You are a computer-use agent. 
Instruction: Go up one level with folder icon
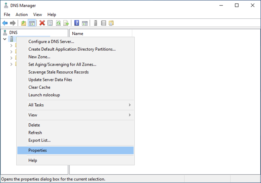click(x=24, y=23)
